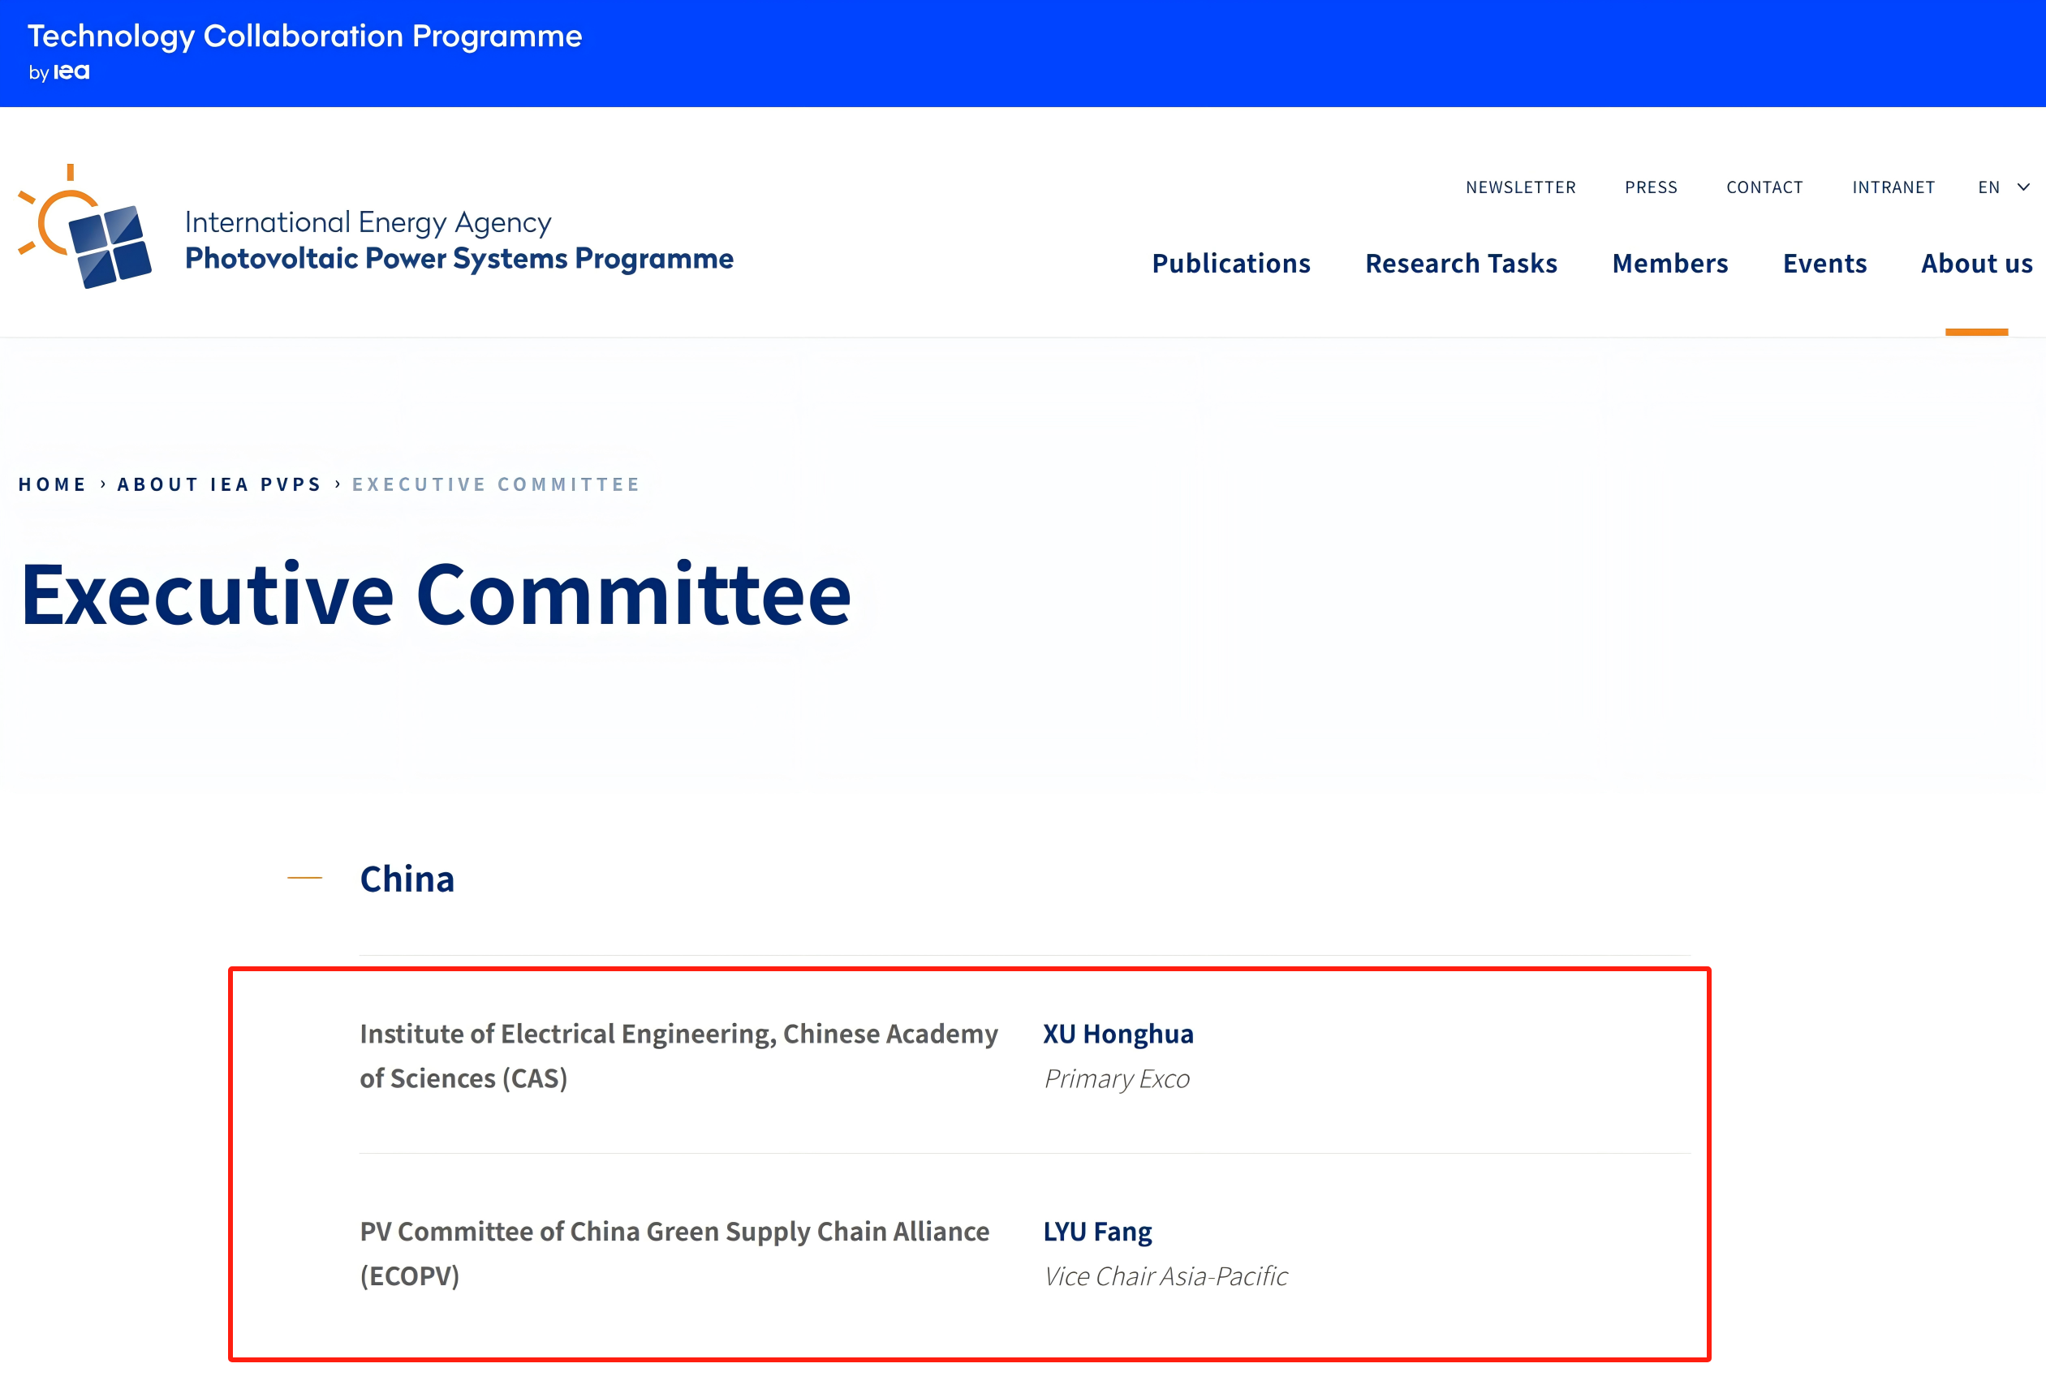The width and height of the screenshot is (2046, 1385).
Task: Open the Research Tasks menu
Action: click(x=1461, y=263)
